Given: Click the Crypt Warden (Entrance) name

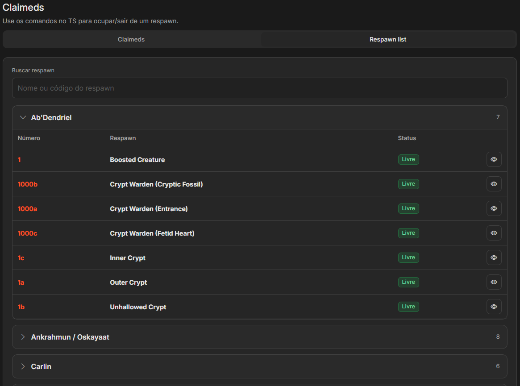Looking at the screenshot, I should pyautogui.click(x=149, y=209).
